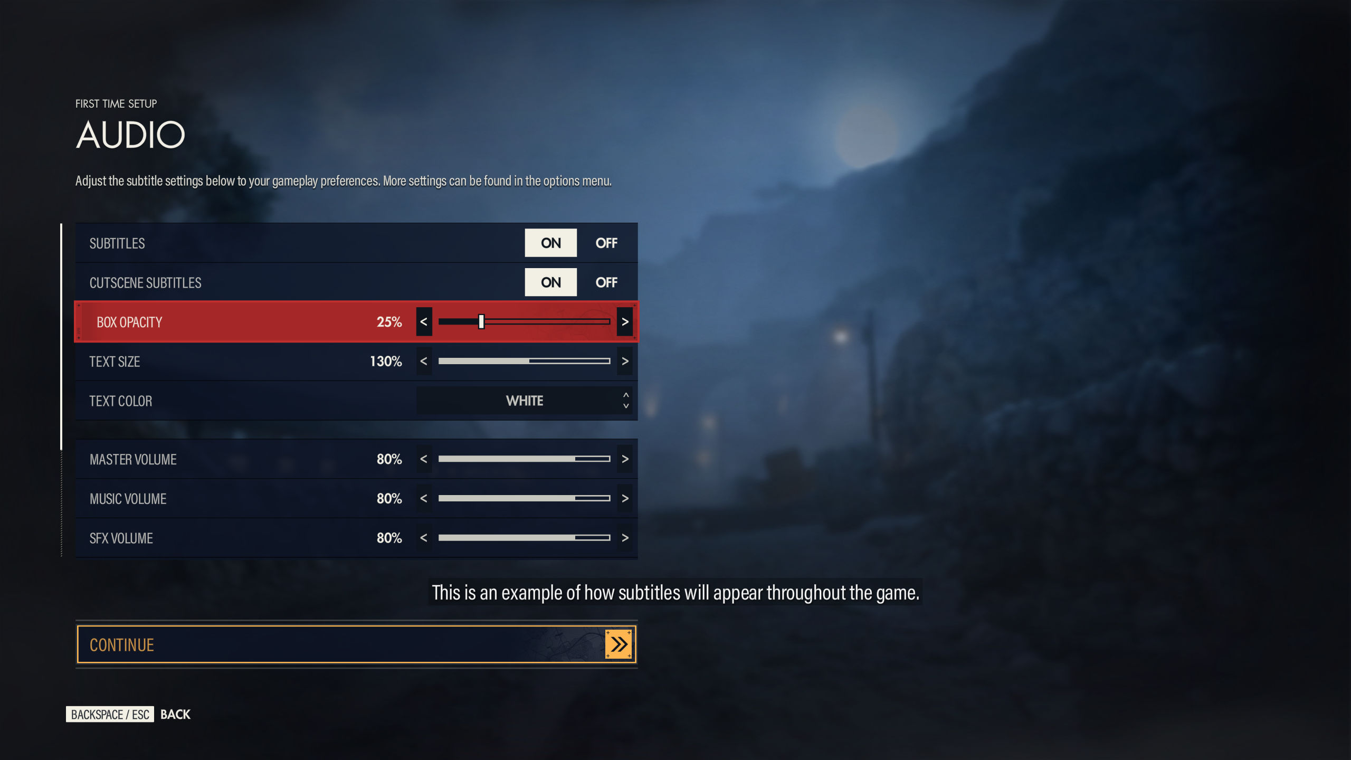This screenshot has width=1351, height=760.
Task: Click the left arrow to decrease Music Volume
Action: point(423,498)
